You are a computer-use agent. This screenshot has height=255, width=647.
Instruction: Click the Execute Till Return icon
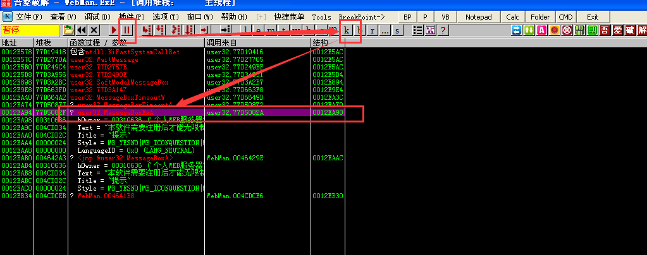point(205,30)
